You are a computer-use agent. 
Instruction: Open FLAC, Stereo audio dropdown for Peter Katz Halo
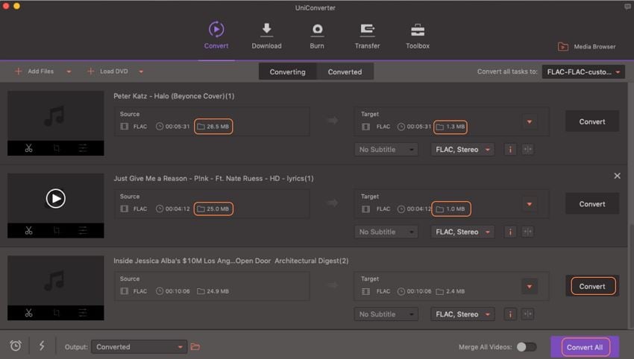pos(462,150)
